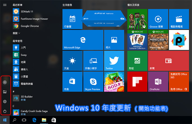Open Store from the taskbar
Screen dimensions: 192x124
pyautogui.click(x=54, y=120)
